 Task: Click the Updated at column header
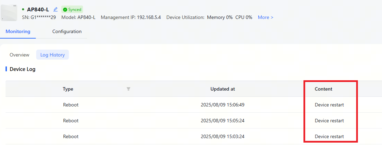pos(223,89)
